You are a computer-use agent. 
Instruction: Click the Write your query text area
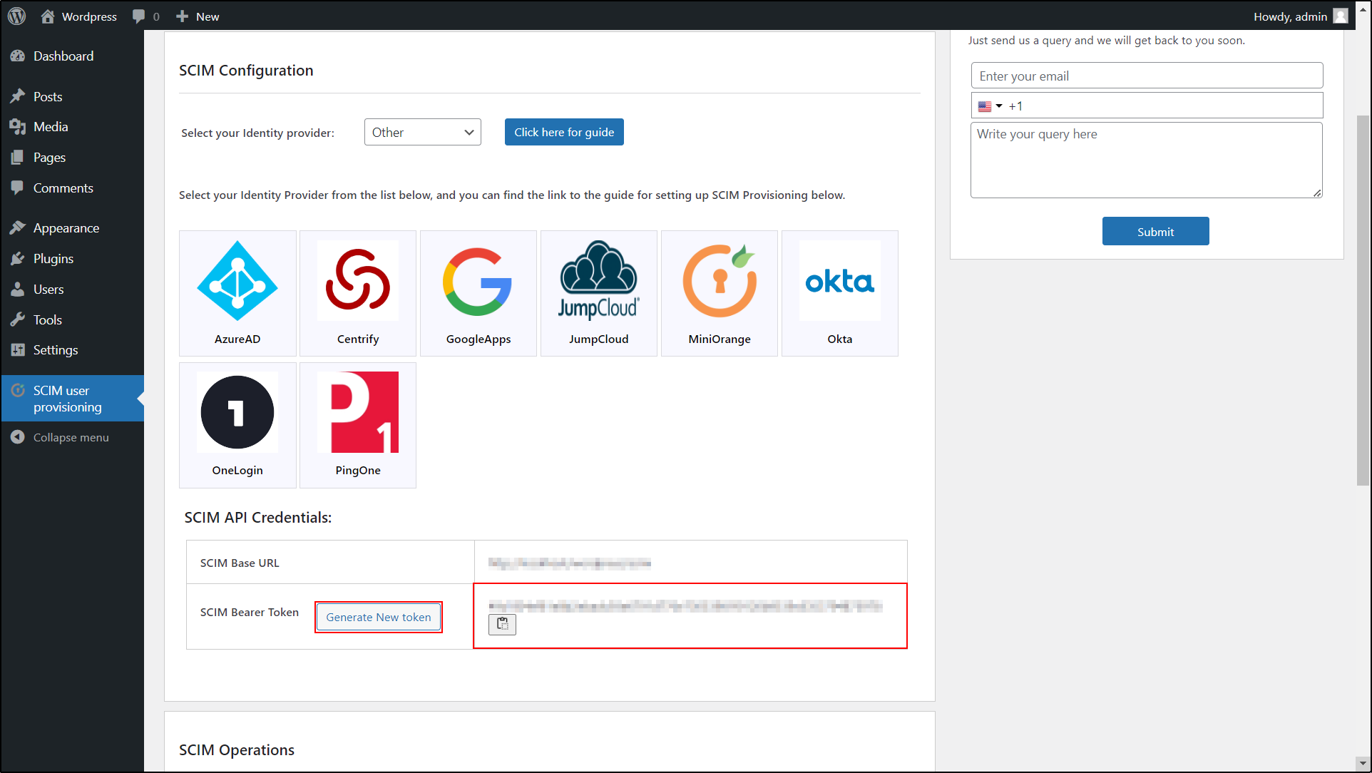[x=1146, y=158]
